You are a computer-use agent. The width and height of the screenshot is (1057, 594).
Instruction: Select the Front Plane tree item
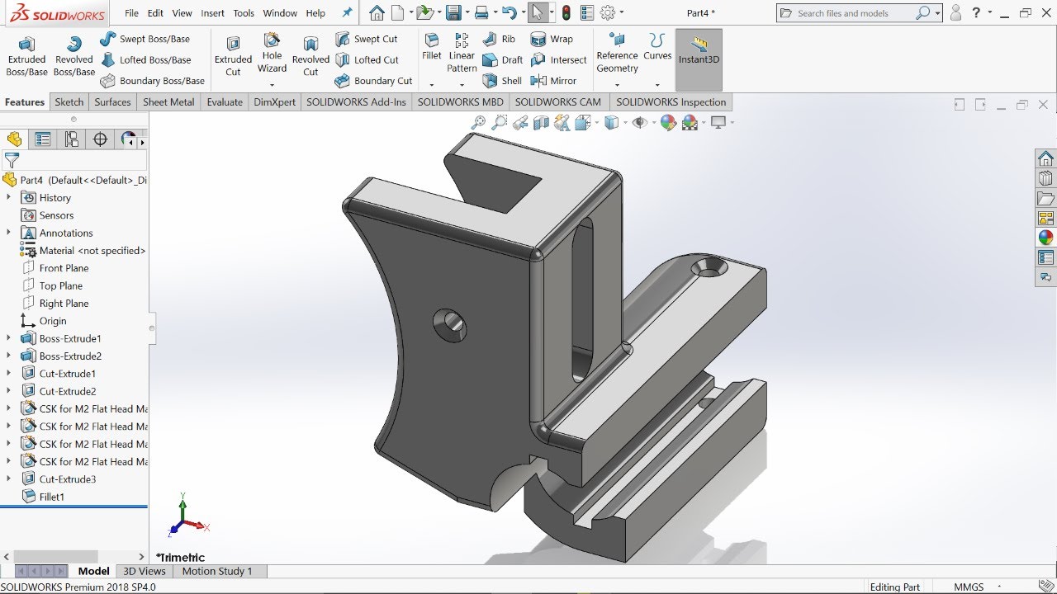(64, 268)
